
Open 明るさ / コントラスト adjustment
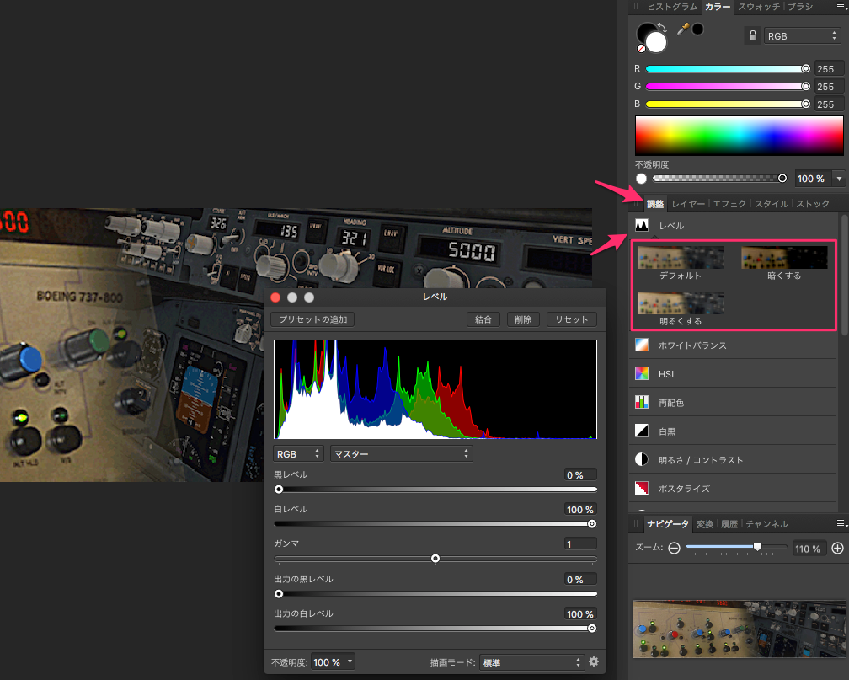(642, 460)
